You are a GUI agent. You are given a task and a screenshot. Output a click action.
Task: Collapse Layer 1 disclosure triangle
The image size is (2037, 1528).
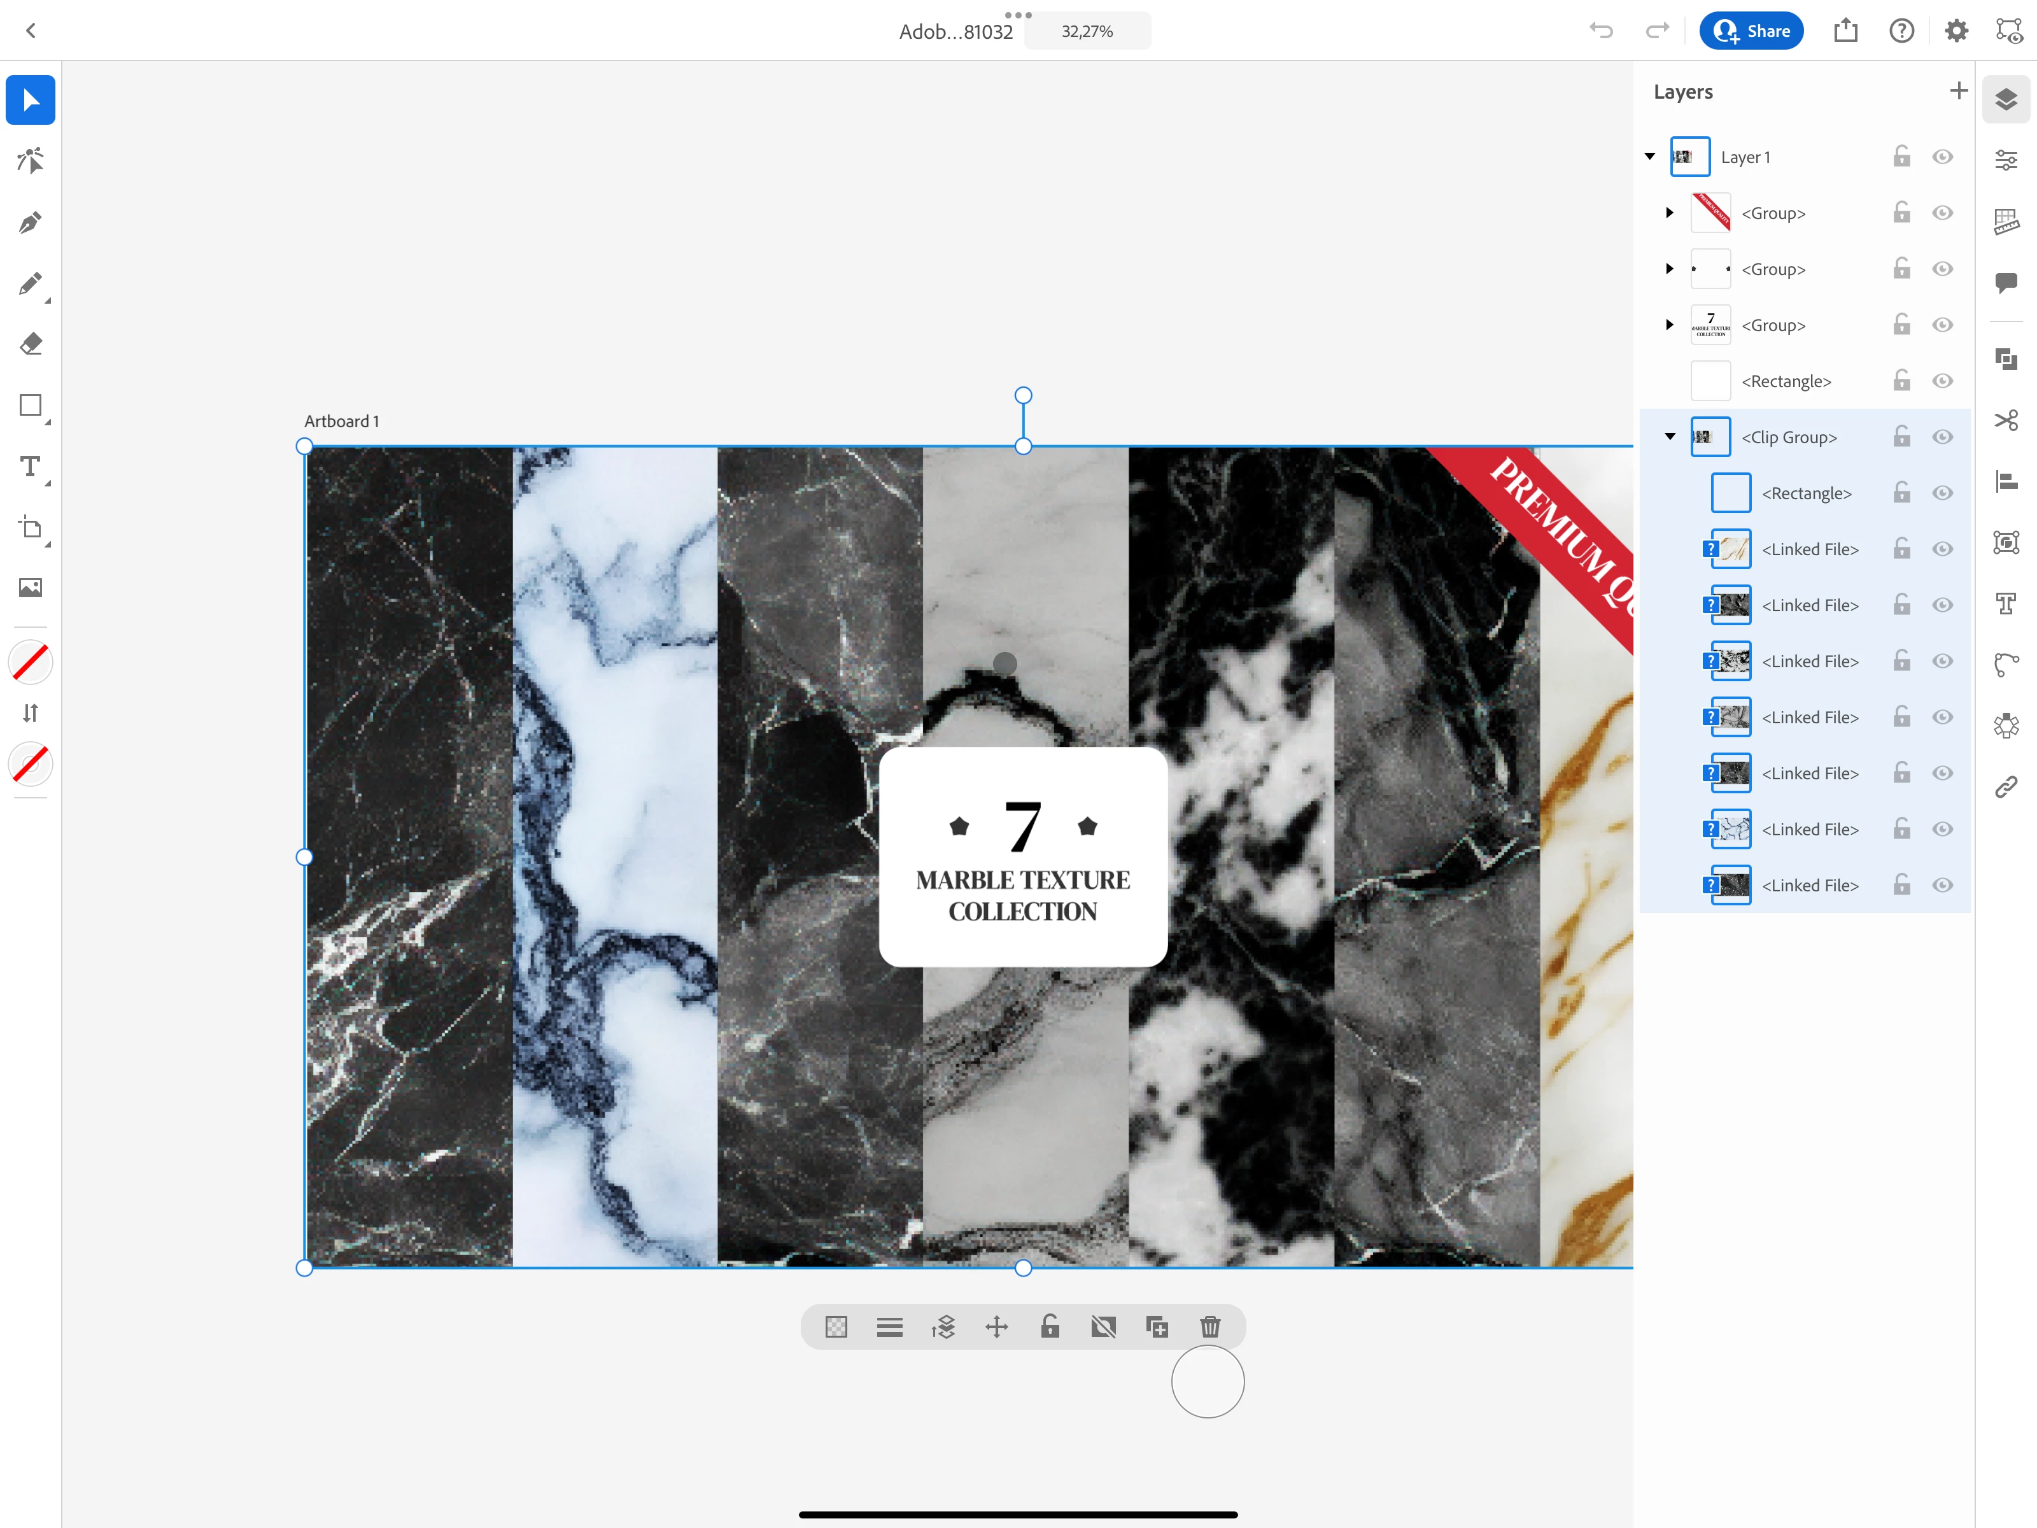click(1649, 157)
